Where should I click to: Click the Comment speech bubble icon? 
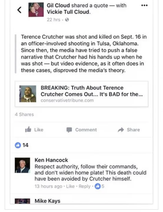69,130
